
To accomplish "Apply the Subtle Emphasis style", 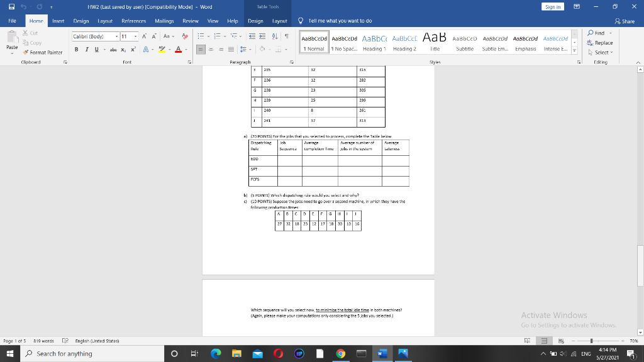I will click(495, 42).
